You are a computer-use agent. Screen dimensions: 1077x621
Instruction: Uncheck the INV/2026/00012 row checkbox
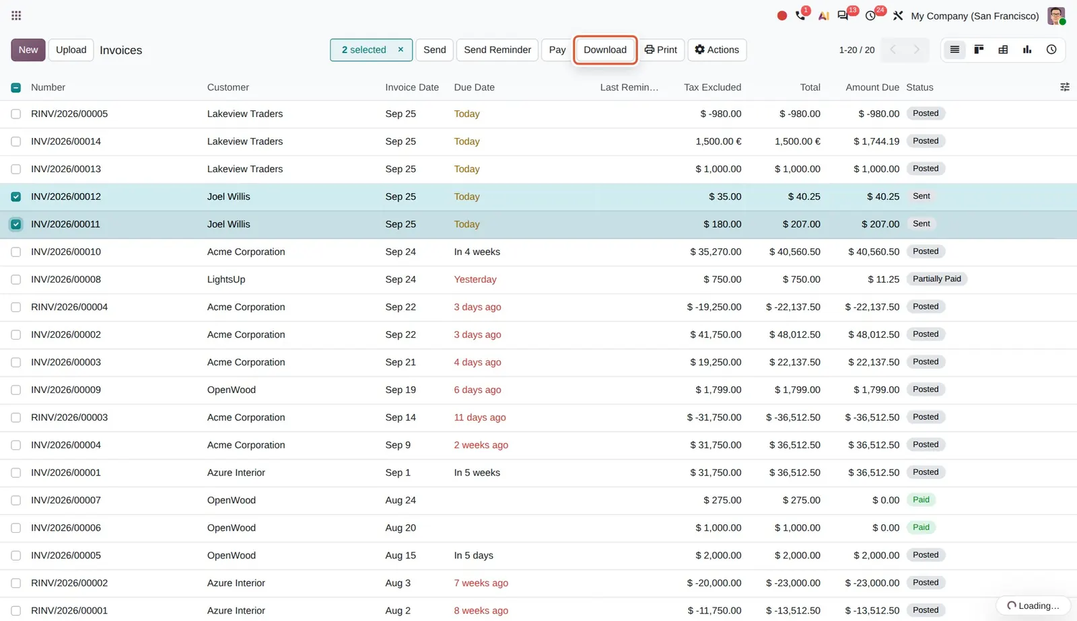(16, 197)
